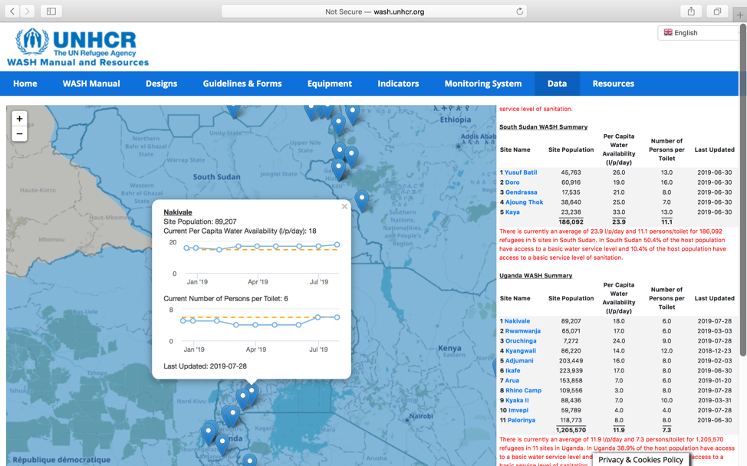Click the last Jul '19 persons per toilet point
747x466 pixels.
pyautogui.click(x=337, y=317)
